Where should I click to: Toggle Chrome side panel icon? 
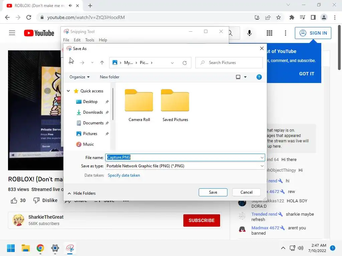[313, 17]
